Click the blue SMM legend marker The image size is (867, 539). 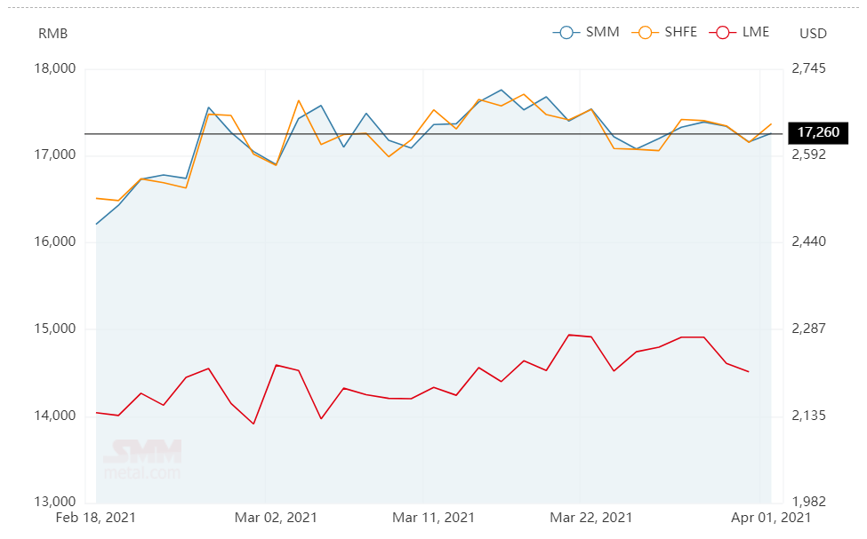[x=566, y=33]
